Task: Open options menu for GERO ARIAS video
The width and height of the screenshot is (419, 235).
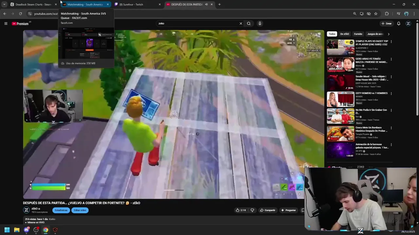Action: (391, 59)
